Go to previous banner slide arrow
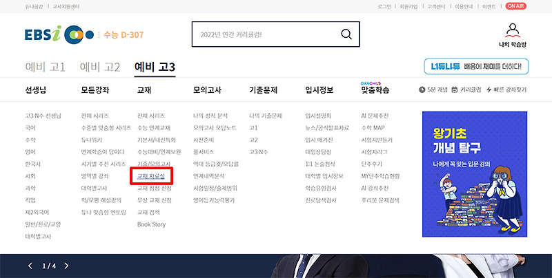This screenshot has width=552, height=278. pos(30,266)
